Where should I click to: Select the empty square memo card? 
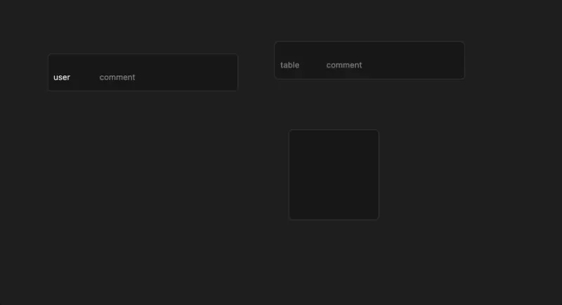click(334, 174)
